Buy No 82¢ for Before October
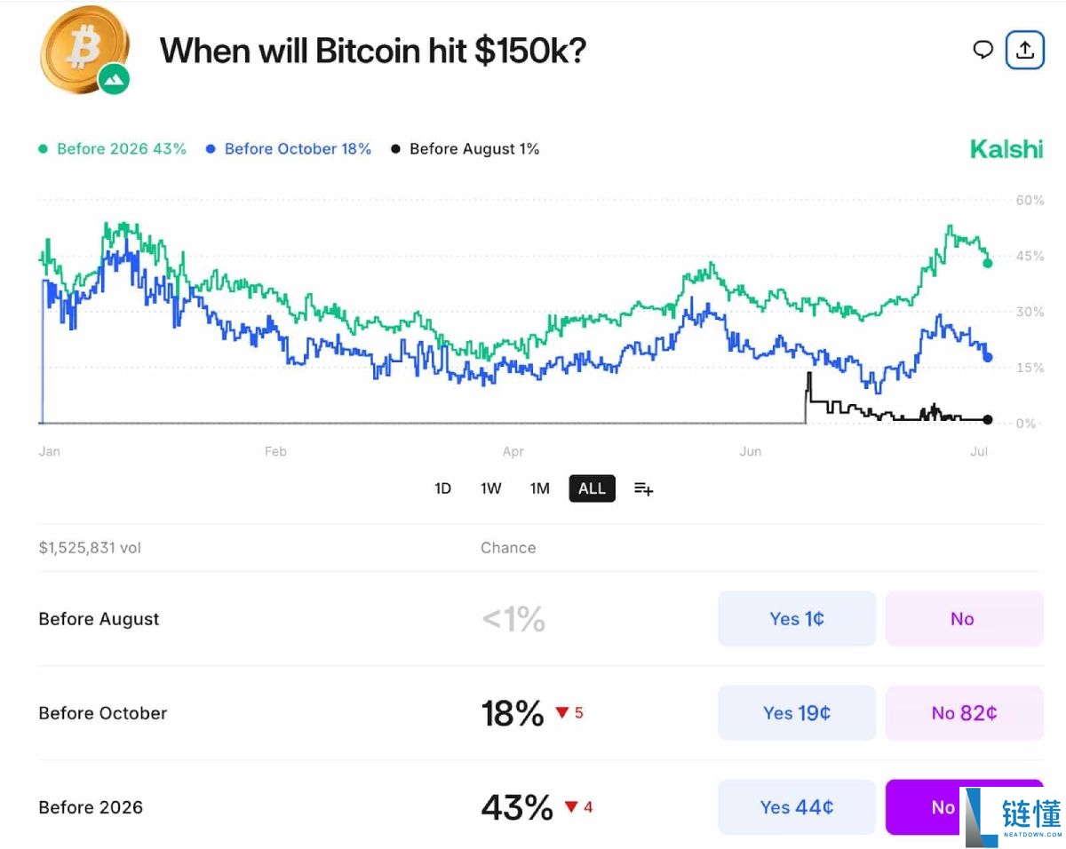The image size is (1066, 849). [963, 713]
